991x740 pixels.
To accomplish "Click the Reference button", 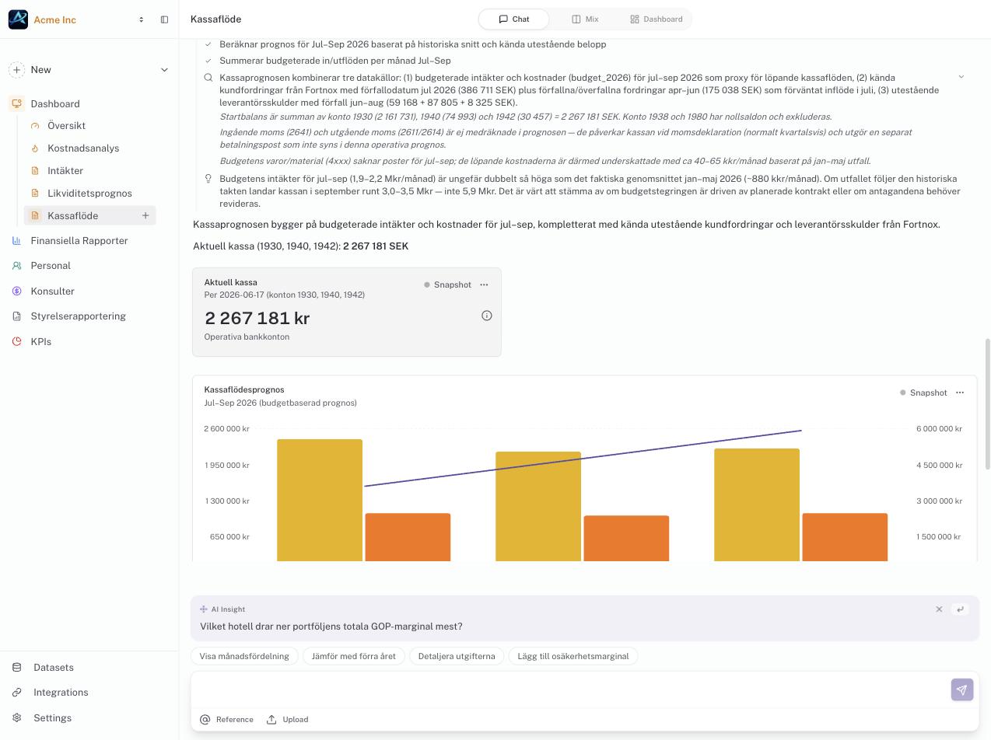I will (227, 720).
